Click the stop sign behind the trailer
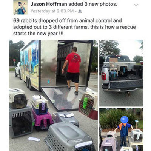Image resolution: width=151 pixels, height=151 pixels. [14, 60]
